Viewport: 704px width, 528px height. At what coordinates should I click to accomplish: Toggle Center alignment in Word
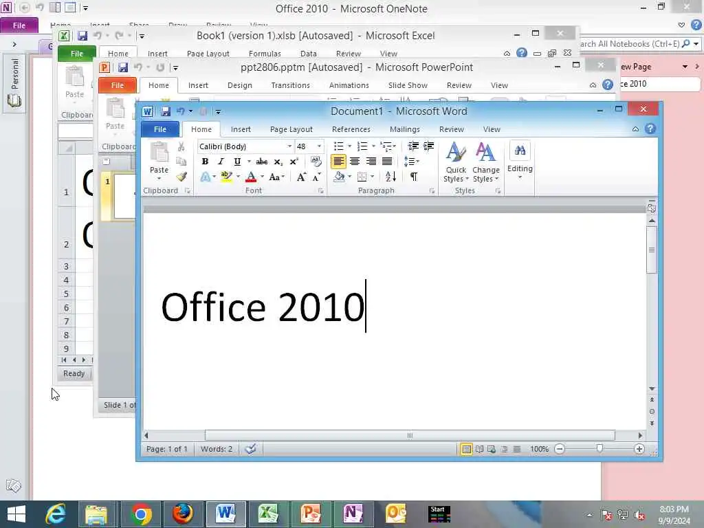click(355, 161)
